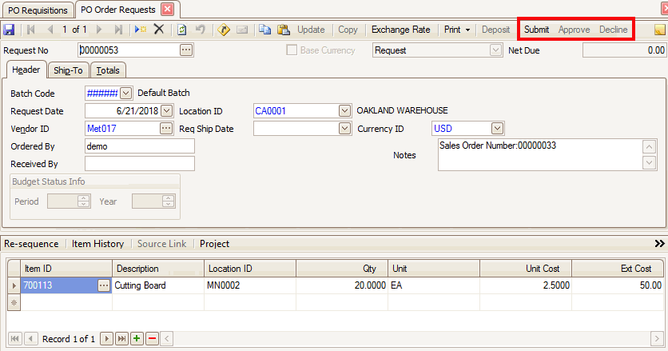Open the Print dropdown menu

(457, 30)
